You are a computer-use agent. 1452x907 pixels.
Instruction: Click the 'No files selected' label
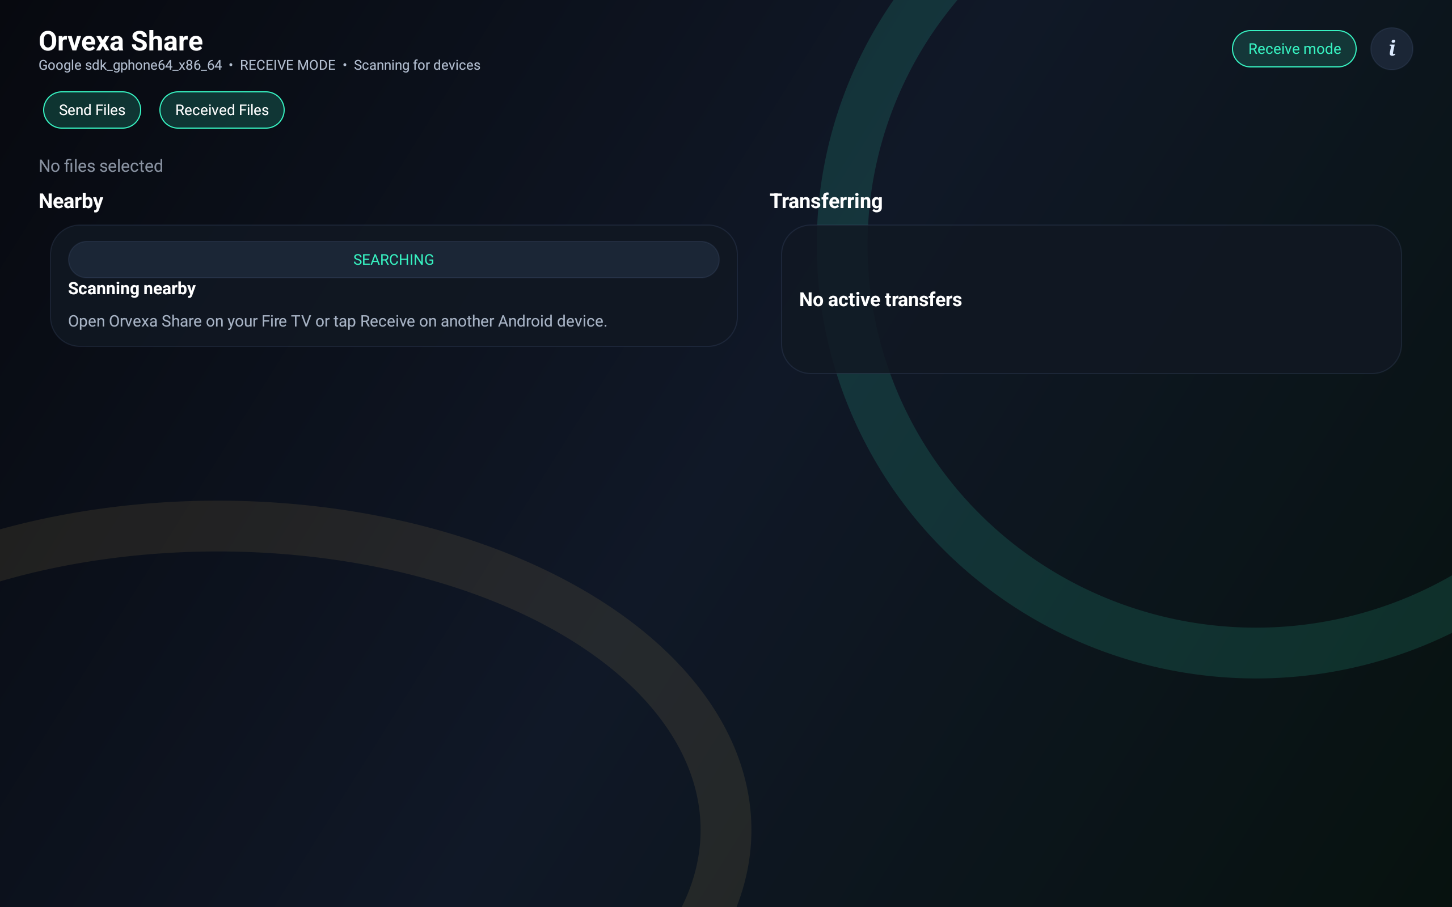(x=101, y=166)
